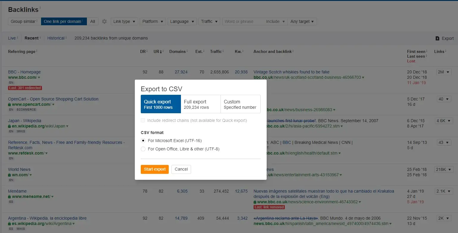This screenshot has height=233, width=458.
Task: Expand the arrow next to www.bbc.com/
Action: 39,78
